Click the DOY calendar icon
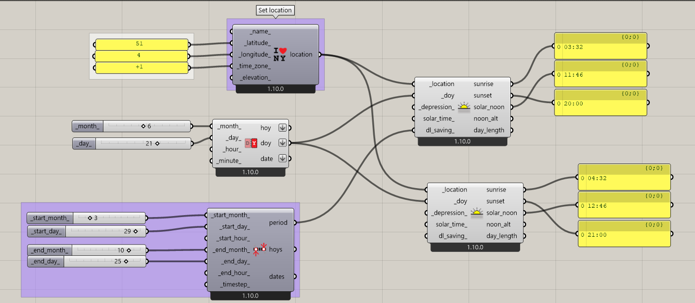This screenshot has width=695, height=303. [251, 143]
